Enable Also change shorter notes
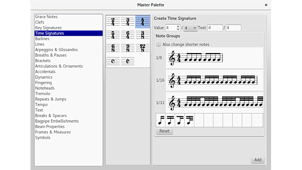Viewport: 302px width, 170px height. (159, 44)
